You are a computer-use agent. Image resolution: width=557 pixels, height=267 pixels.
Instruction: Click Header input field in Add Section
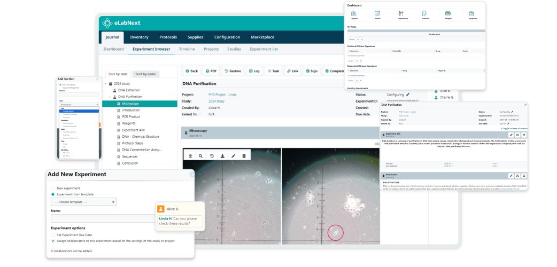tap(79, 95)
